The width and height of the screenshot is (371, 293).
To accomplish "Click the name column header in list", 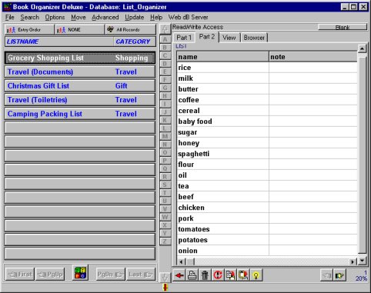I will pyautogui.click(x=222, y=57).
